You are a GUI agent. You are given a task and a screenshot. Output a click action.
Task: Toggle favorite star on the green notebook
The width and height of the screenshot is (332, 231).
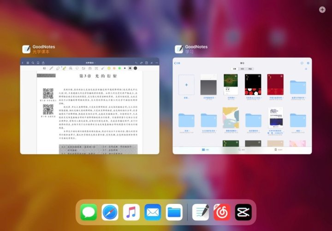click(x=236, y=76)
